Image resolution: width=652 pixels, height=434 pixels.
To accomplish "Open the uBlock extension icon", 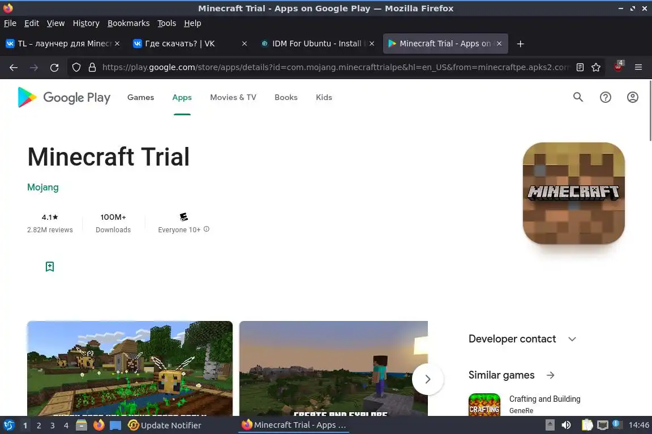I will pyautogui.click(x=619, y=67).
